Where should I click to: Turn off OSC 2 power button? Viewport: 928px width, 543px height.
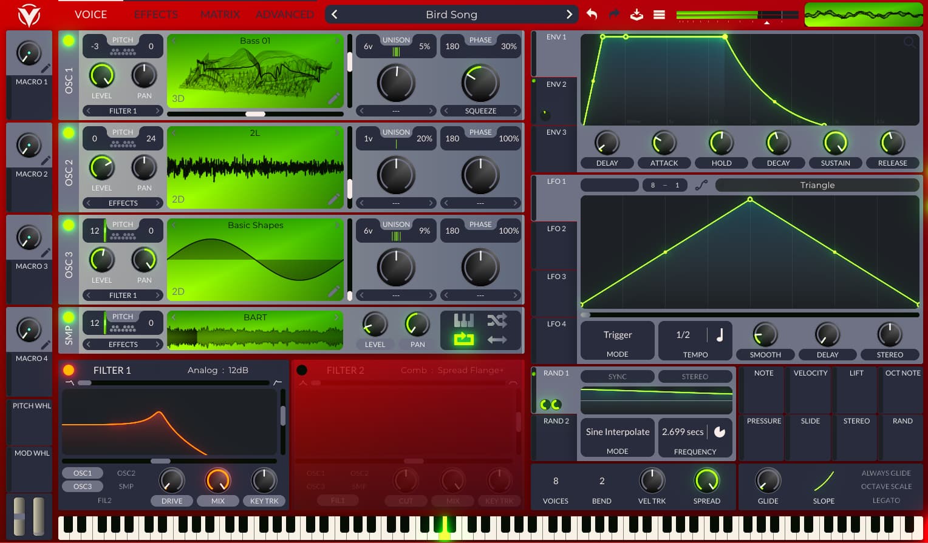click(69, 133)
